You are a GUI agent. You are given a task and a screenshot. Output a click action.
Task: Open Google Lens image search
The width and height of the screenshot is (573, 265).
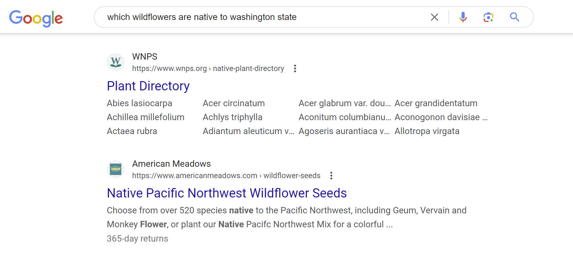(x=488, y=17)
